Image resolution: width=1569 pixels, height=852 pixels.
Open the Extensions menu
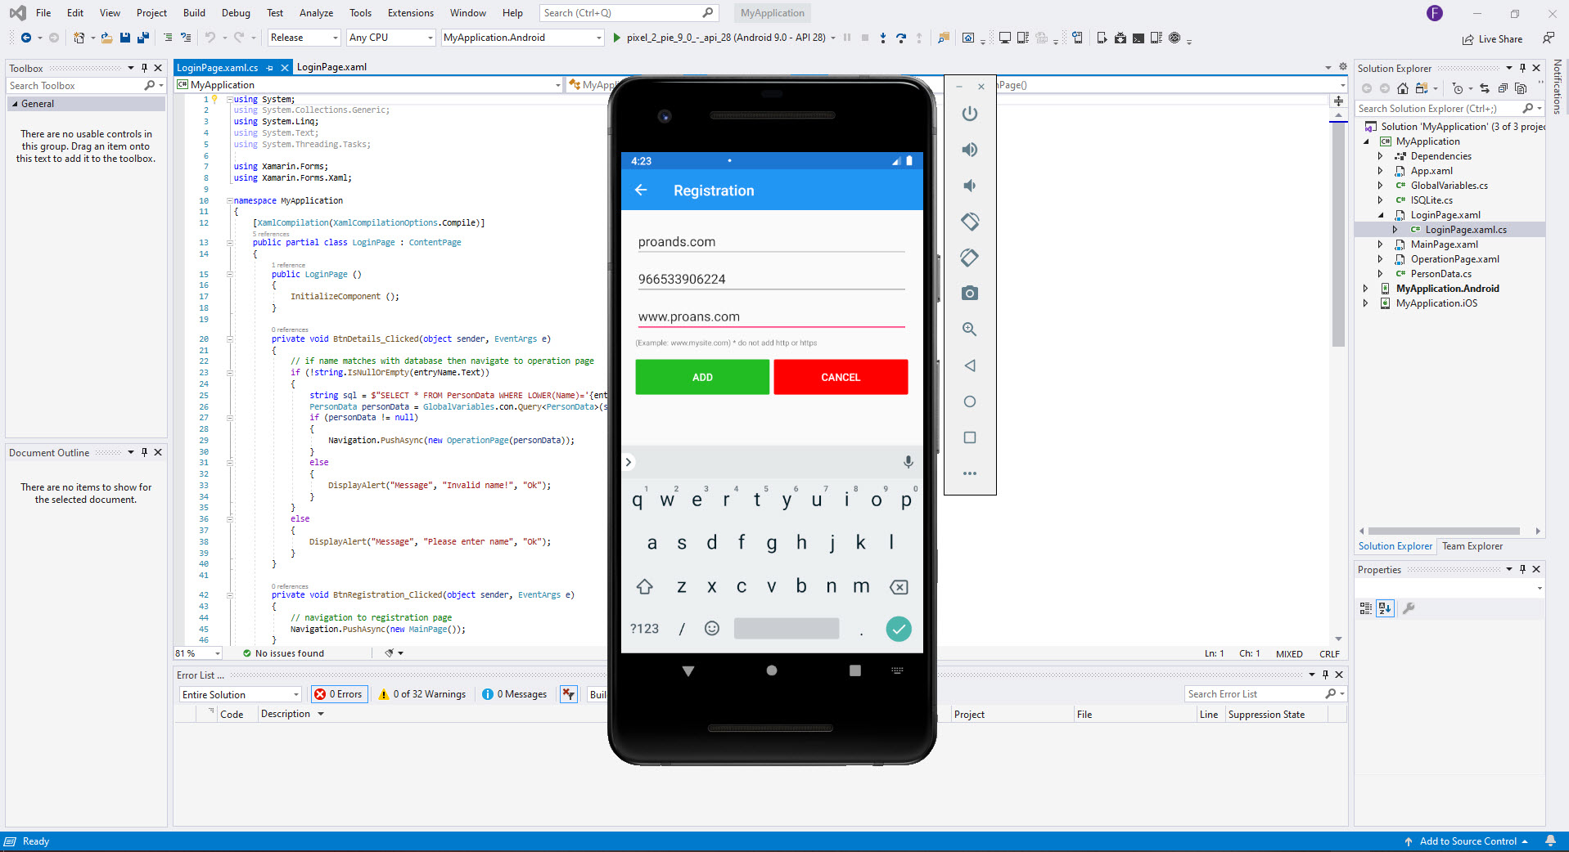point(411,13)
